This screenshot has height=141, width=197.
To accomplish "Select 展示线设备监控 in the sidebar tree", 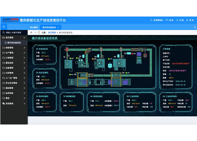I will [x=14, y=43].
